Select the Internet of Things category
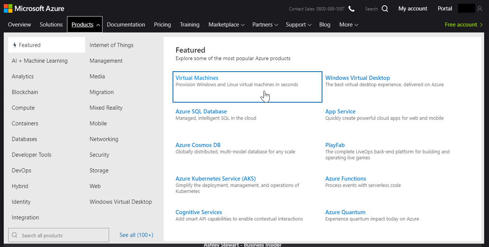 (111, 45)
